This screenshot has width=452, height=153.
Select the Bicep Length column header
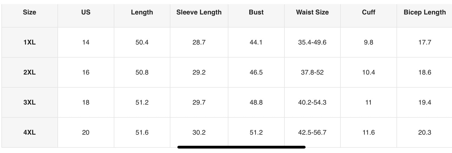coord(425,12)
